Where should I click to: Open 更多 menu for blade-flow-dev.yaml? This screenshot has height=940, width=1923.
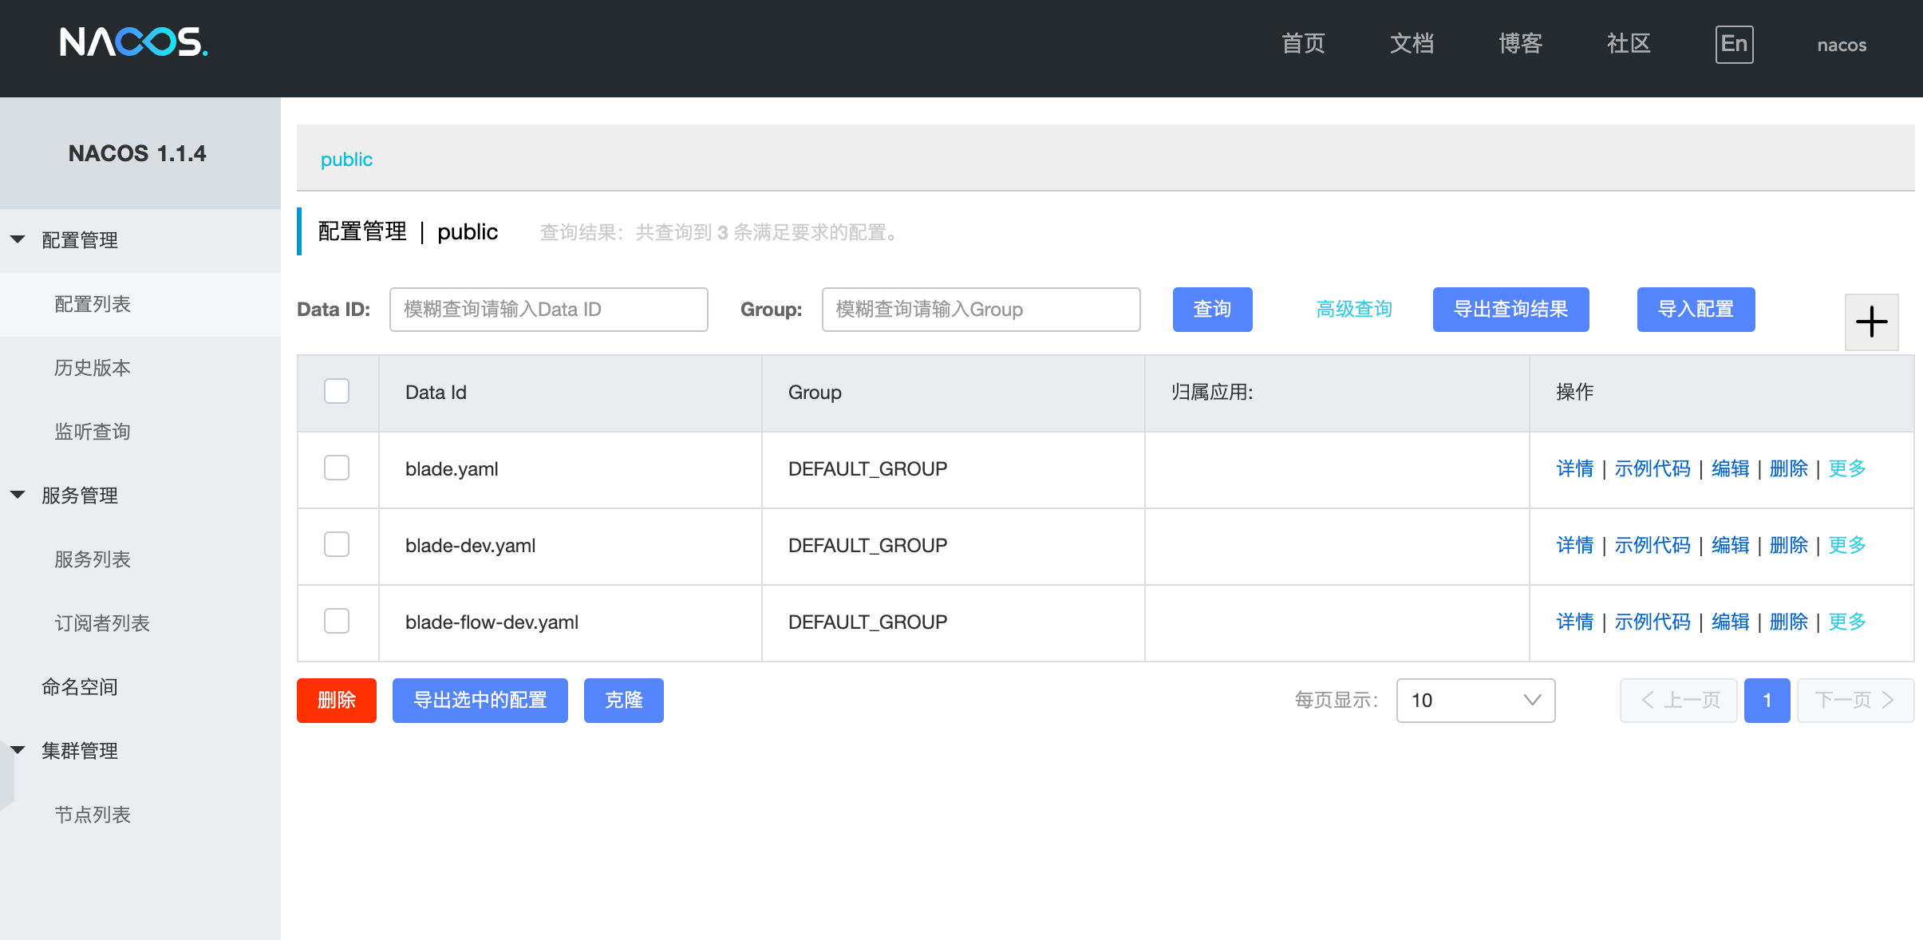[1847, 622]
